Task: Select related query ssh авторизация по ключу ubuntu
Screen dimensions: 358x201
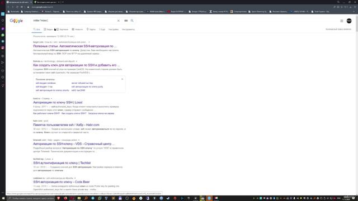Action: tap(52, 90)
